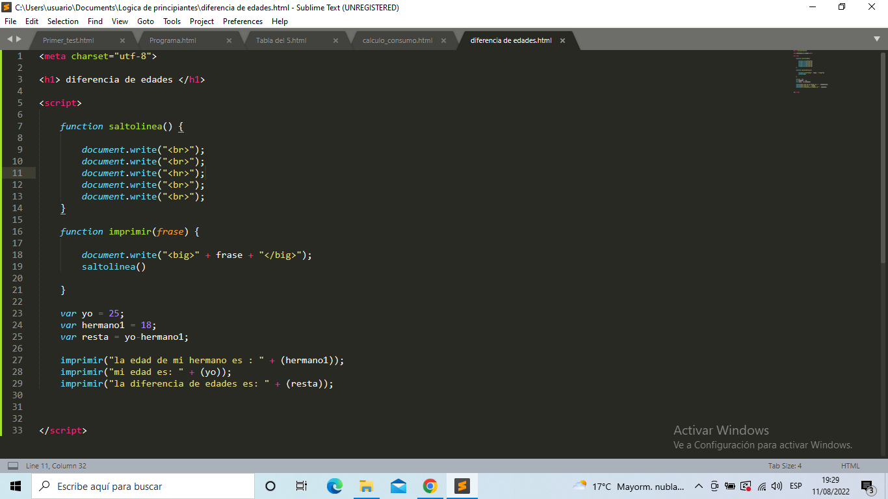The image size is (888, 499).
Task: Click line number 1 in gutter
Action: click(20, 56)
